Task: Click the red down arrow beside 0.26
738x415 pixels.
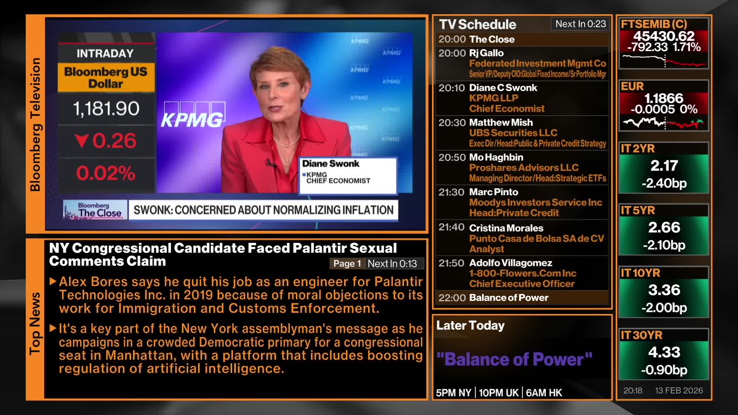Action: [81, 141]
